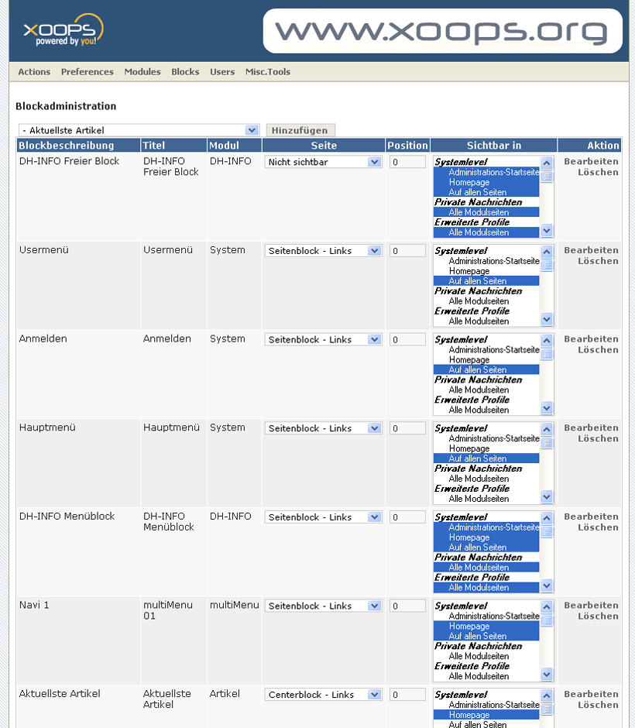635x728 pixels.
Task: Click Position field of Anmelden row
Action: [x=407, y=339]
